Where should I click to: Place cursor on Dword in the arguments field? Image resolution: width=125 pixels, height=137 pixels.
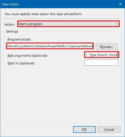click(x=102, y=55)
